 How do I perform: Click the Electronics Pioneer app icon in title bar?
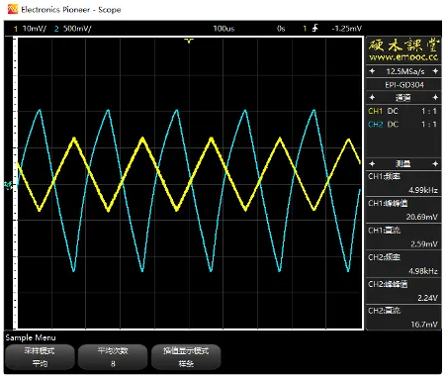click(x=13, y=9)
